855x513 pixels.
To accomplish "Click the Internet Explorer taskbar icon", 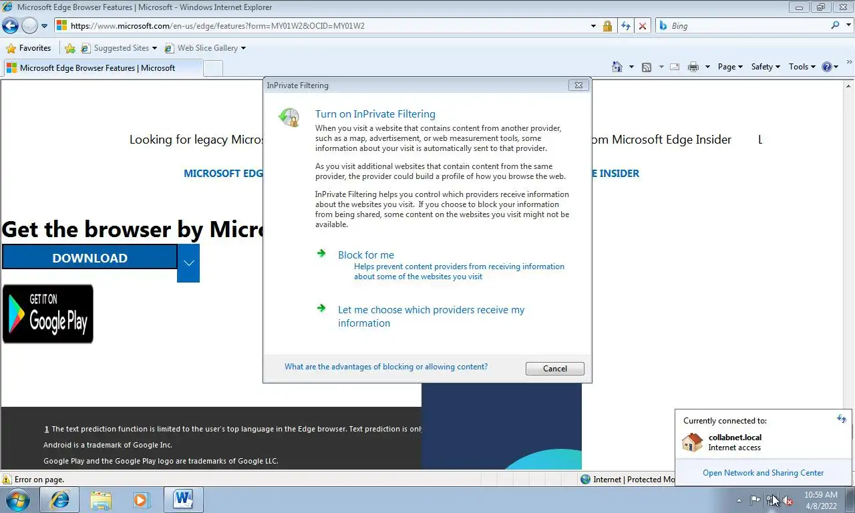I will click(60, 500).
